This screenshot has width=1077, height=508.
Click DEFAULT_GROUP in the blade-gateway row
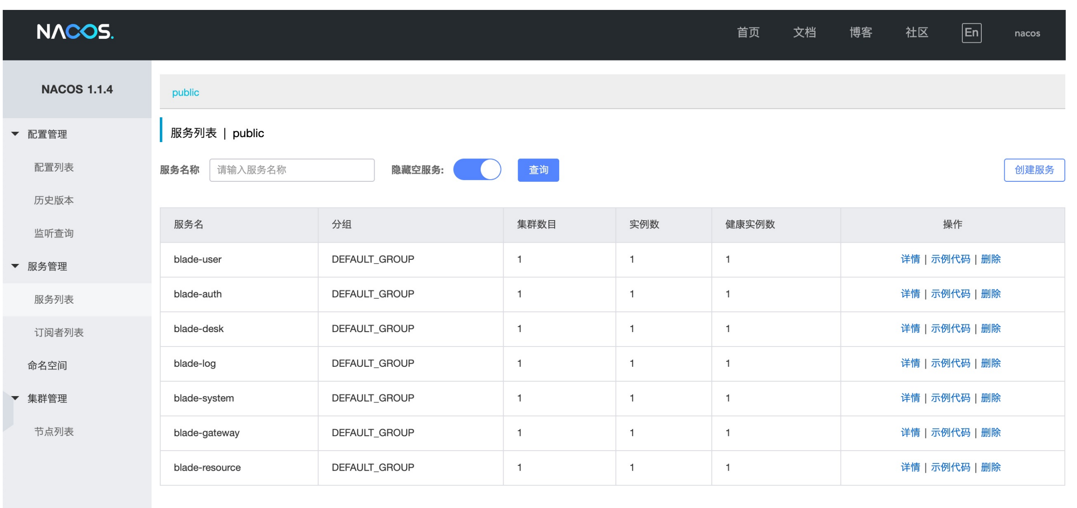tap(373, 433)
